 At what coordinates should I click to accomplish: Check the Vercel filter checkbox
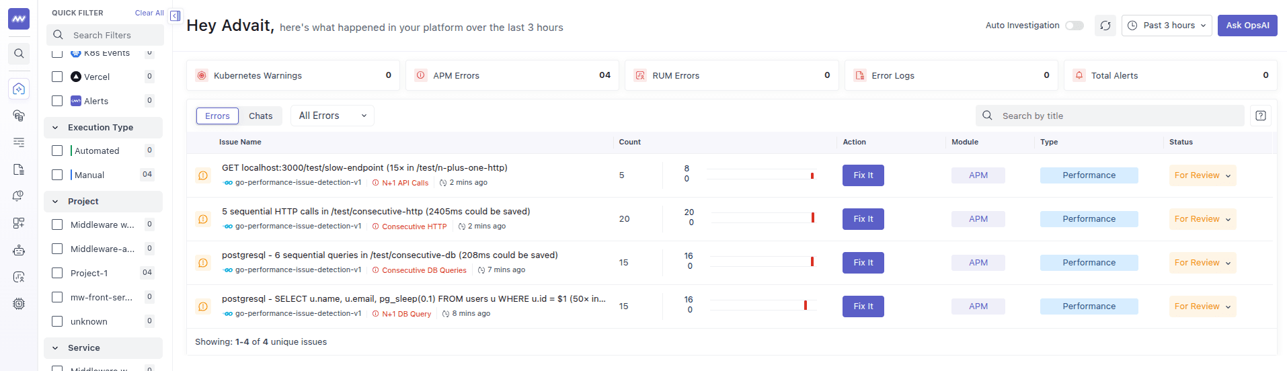pos(57,77)
